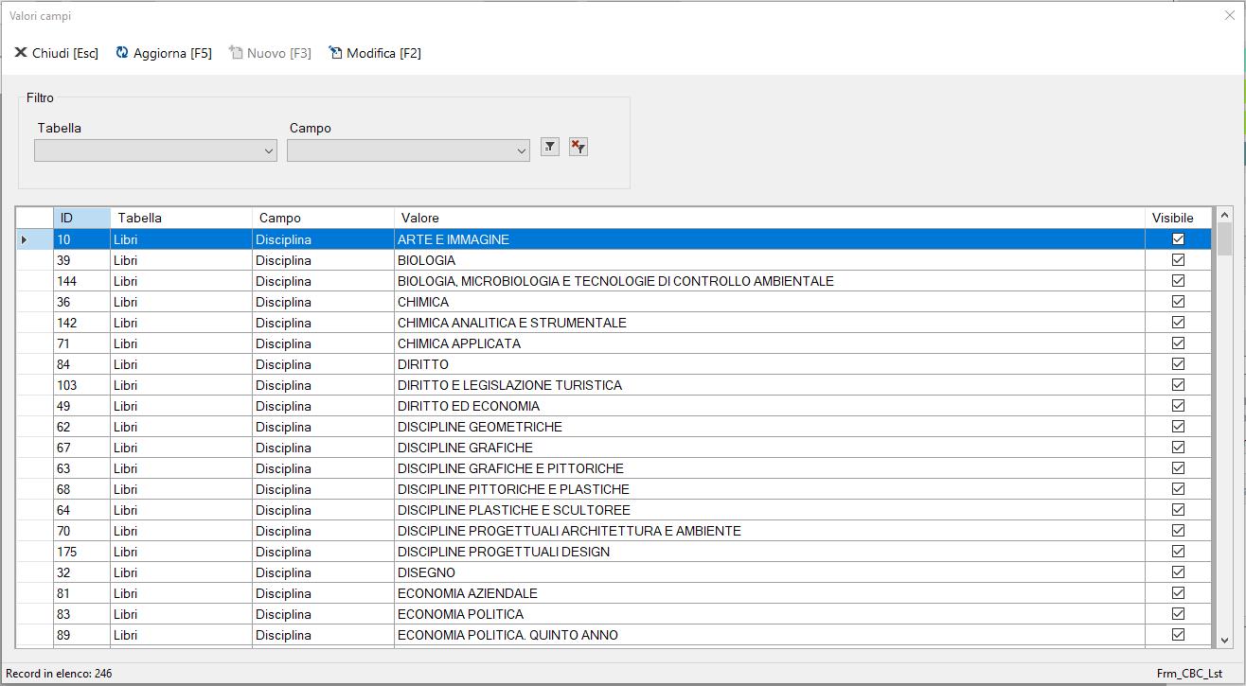This screenshot has width=1246, height=686.
Task: Close the Valori campi window
Action: pos(1230,15)
